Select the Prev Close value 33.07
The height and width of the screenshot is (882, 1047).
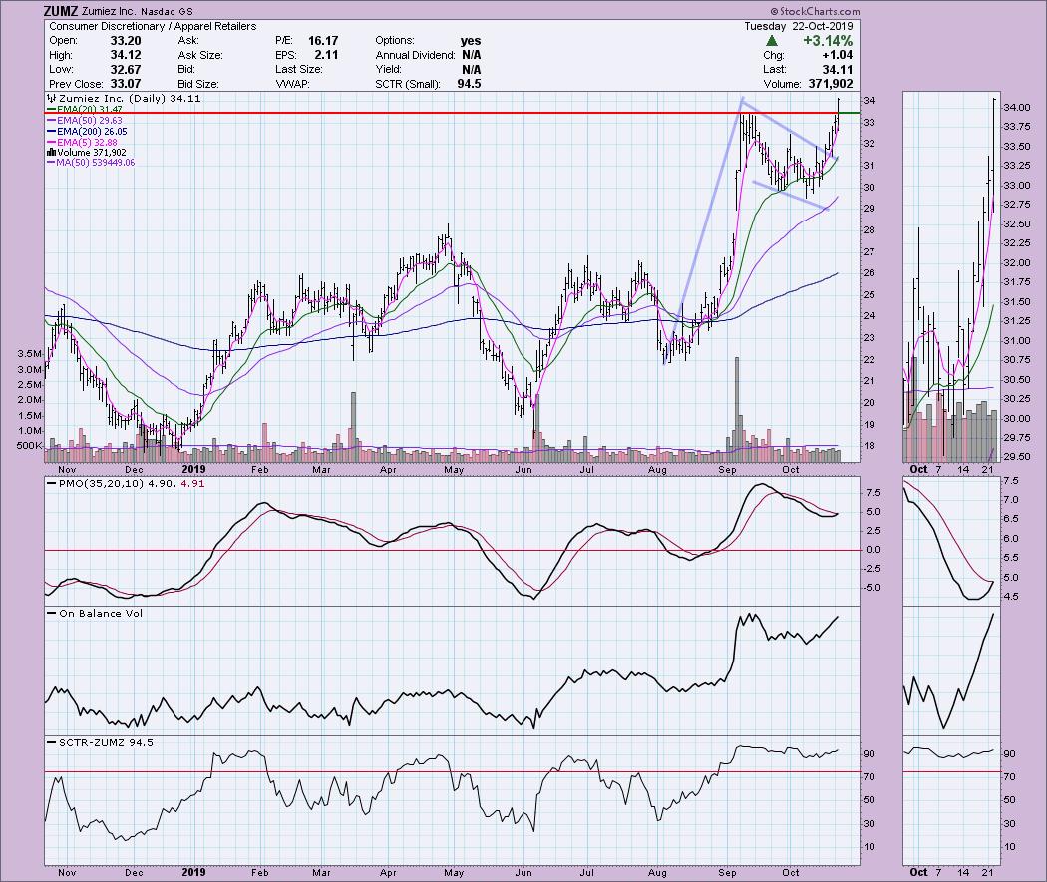click(x=126, y=84)
